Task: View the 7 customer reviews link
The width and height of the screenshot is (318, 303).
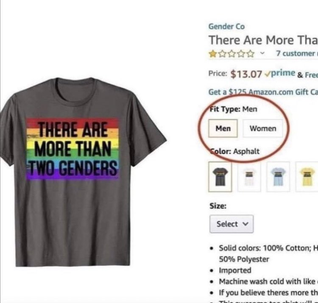Action: (296, 54)
